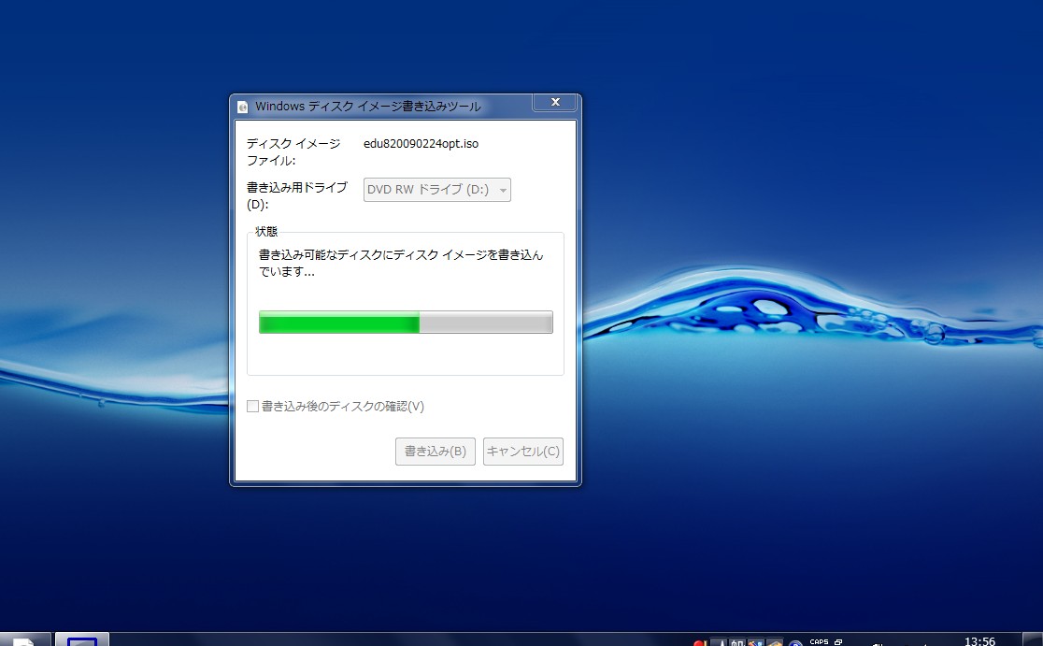Click the 書き込み(B) button
1043x646 pixels.
click(x=435, y=451)
